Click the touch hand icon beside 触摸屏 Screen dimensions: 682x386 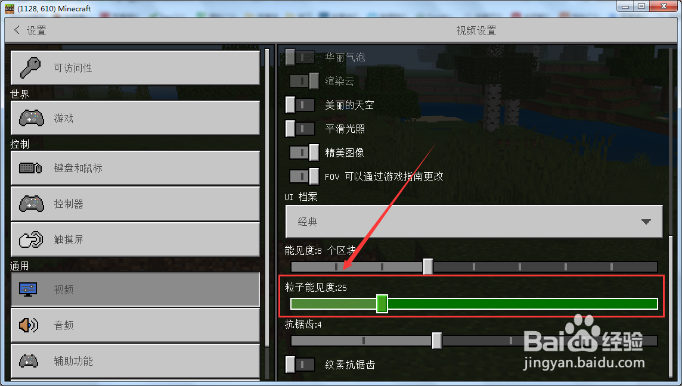coord(31,239)
